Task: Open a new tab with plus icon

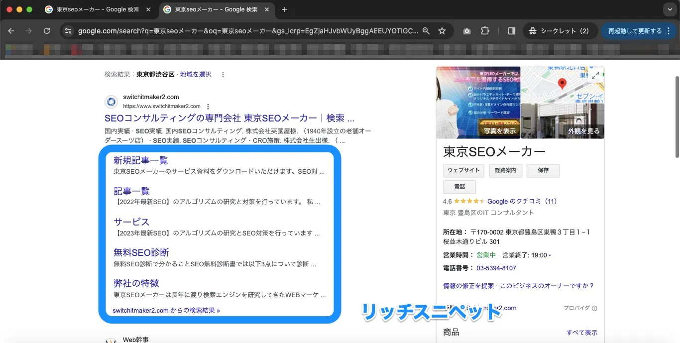Action: [285, 9]
